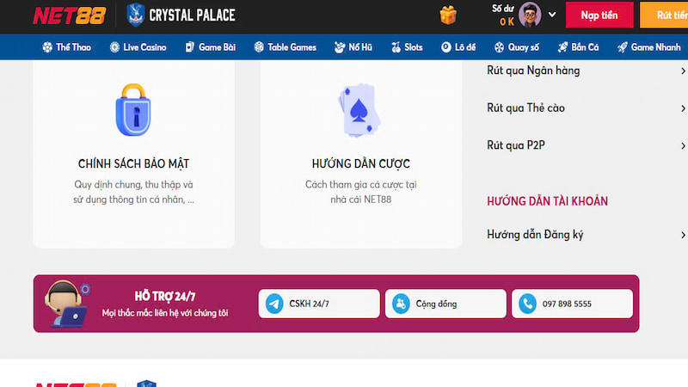Screen dimensions: 688x387
Task: Click the Crystal Palace crest icon
Action: [x=135, y=15]
